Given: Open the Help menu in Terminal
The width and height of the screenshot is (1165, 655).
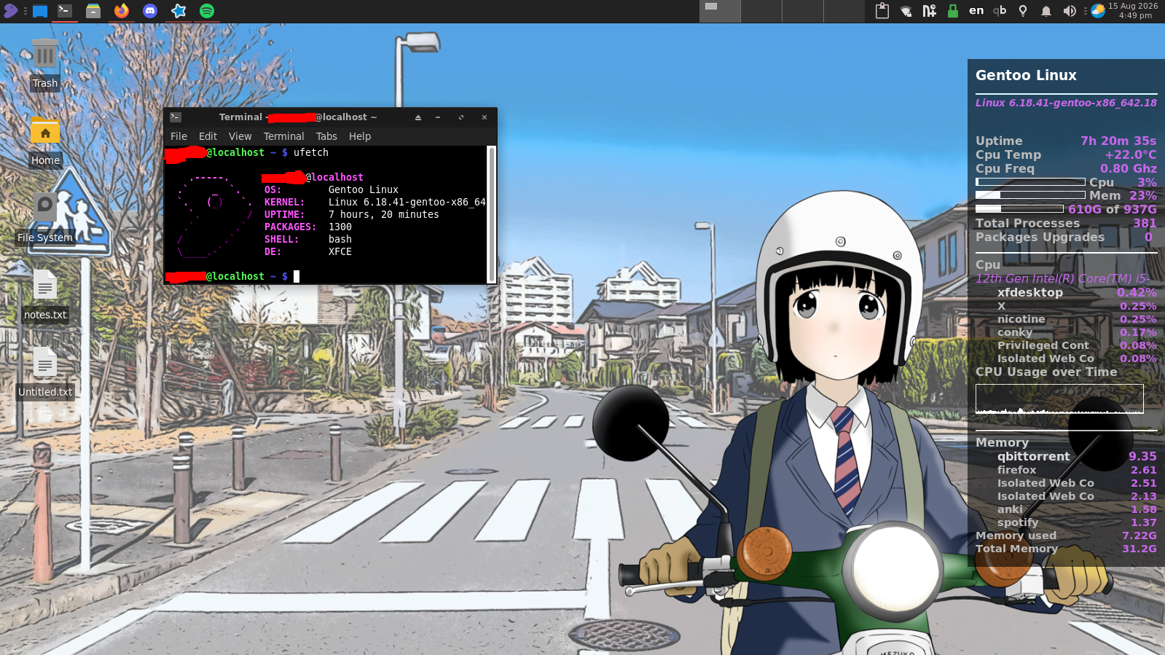Looking at the screenshot, I should (x=360, y=136).
